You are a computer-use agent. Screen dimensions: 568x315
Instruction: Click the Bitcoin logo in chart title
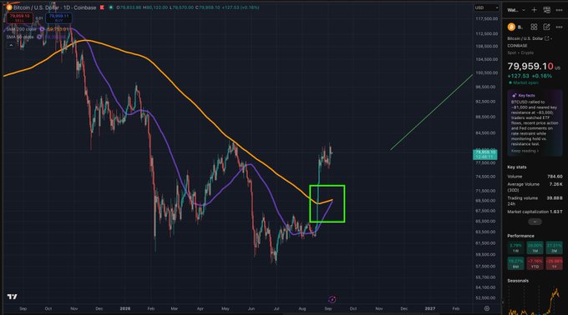[x=9, y=7]
